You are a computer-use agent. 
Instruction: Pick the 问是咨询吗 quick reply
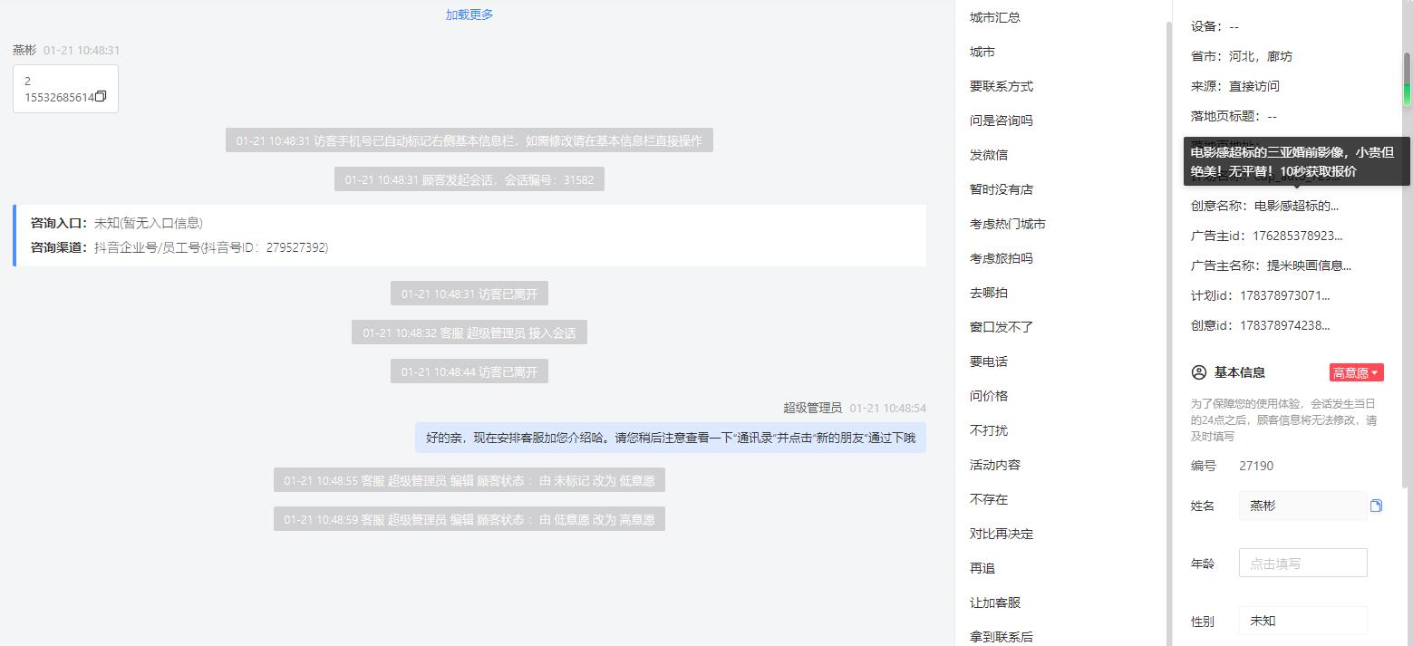pos(1002,121)
